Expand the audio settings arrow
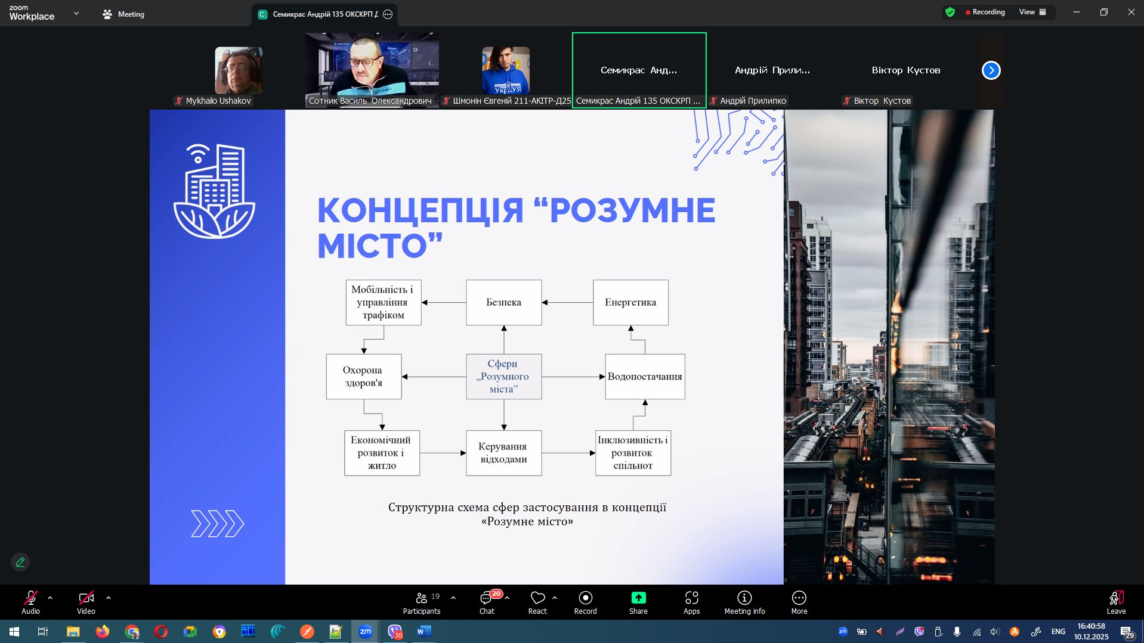1144x643 pixels. [x=50, y=598]
